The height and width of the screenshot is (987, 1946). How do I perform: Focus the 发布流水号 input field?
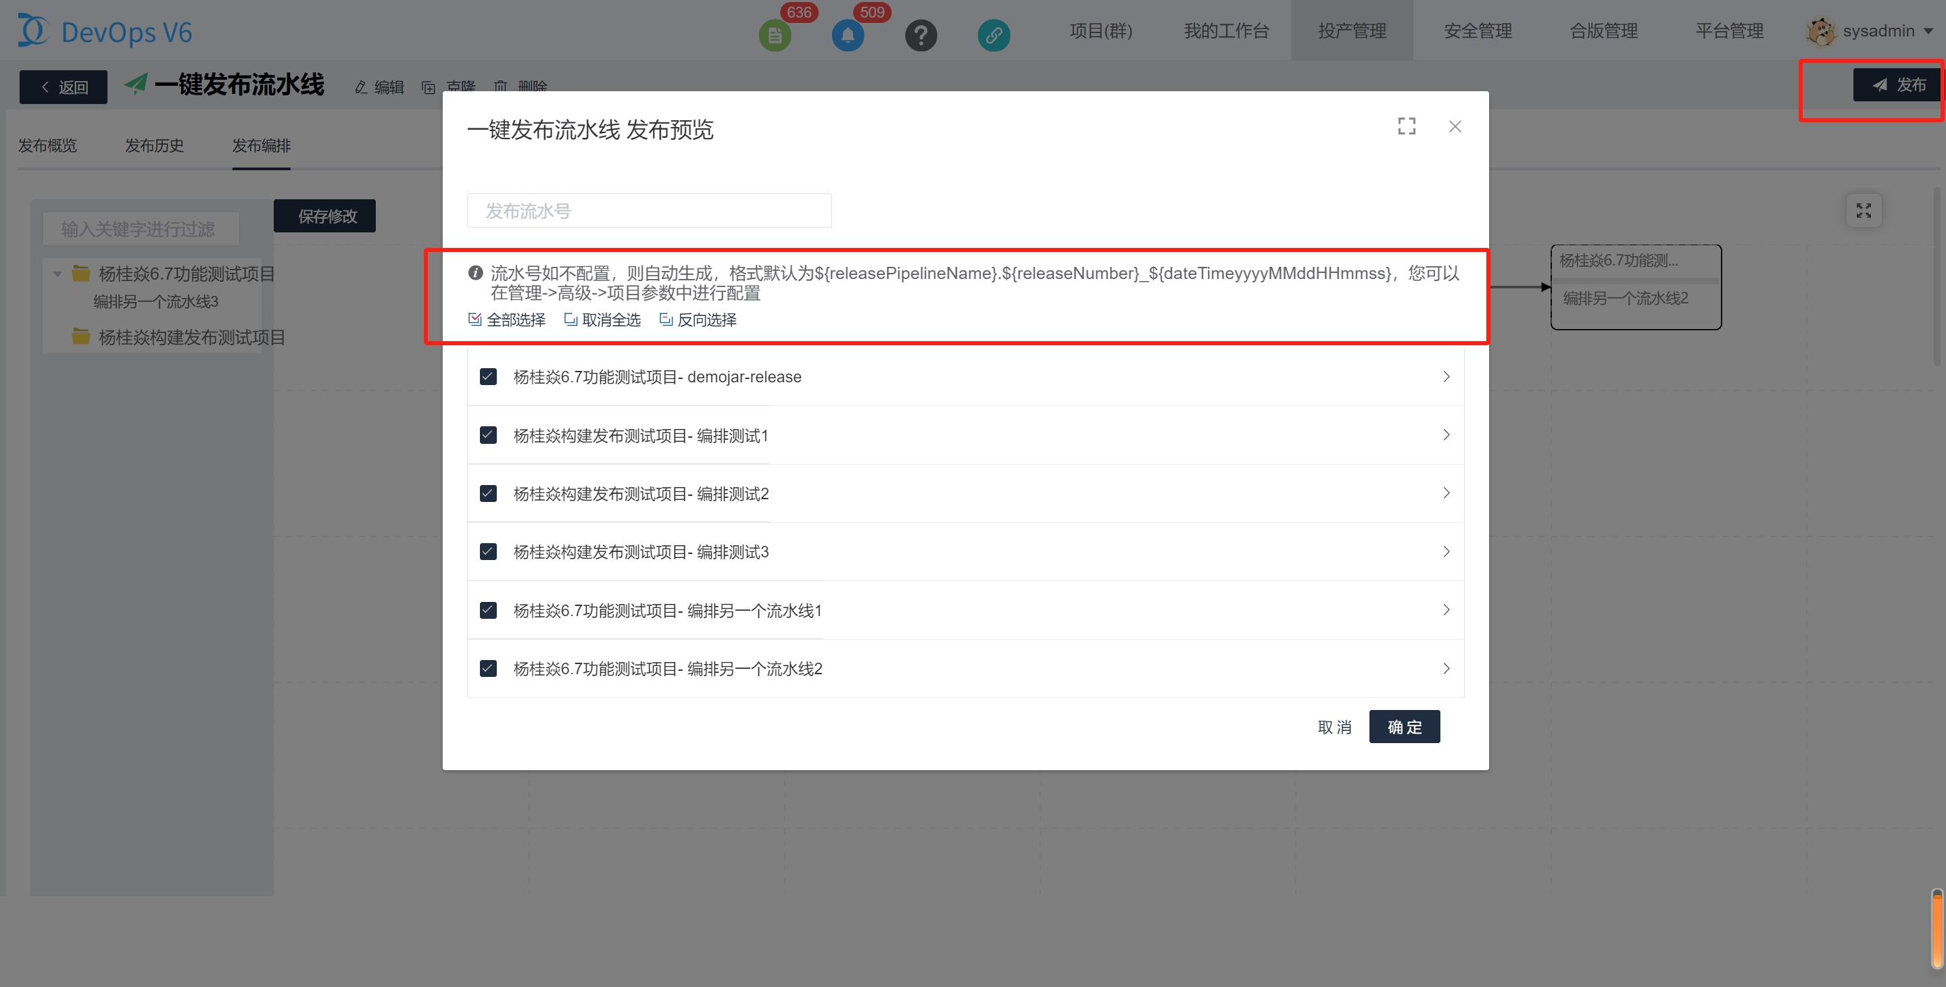[x=649, y=211]
